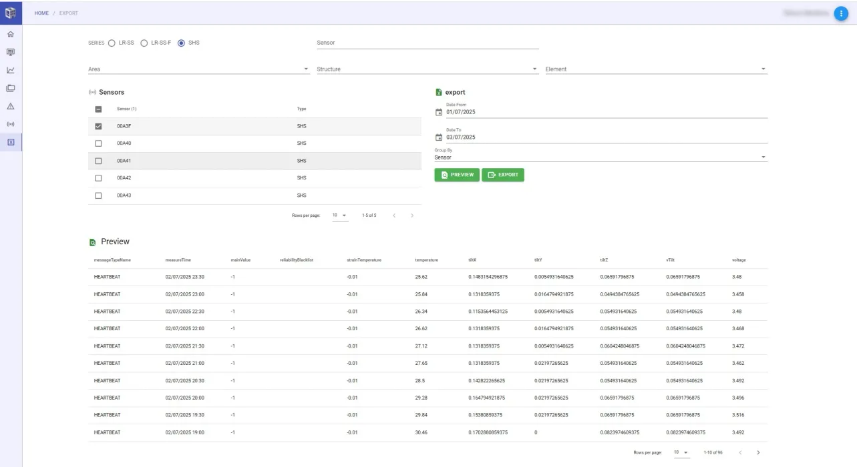Check the box for sensor 00A40

click(x=98, y=143)
